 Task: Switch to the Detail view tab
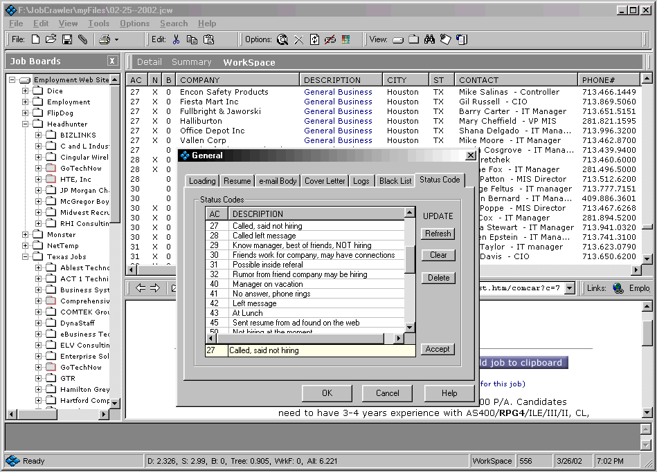pyautogui.click(x=149, y=62)
